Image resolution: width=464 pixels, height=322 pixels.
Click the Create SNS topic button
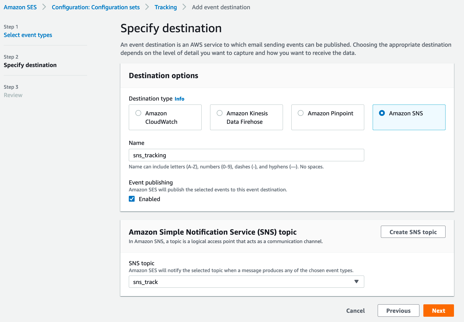click(413, 232)
